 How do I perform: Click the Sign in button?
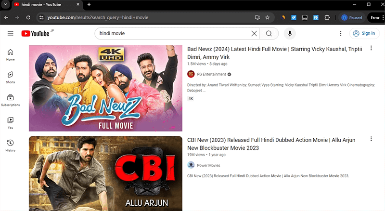[364, 33]
